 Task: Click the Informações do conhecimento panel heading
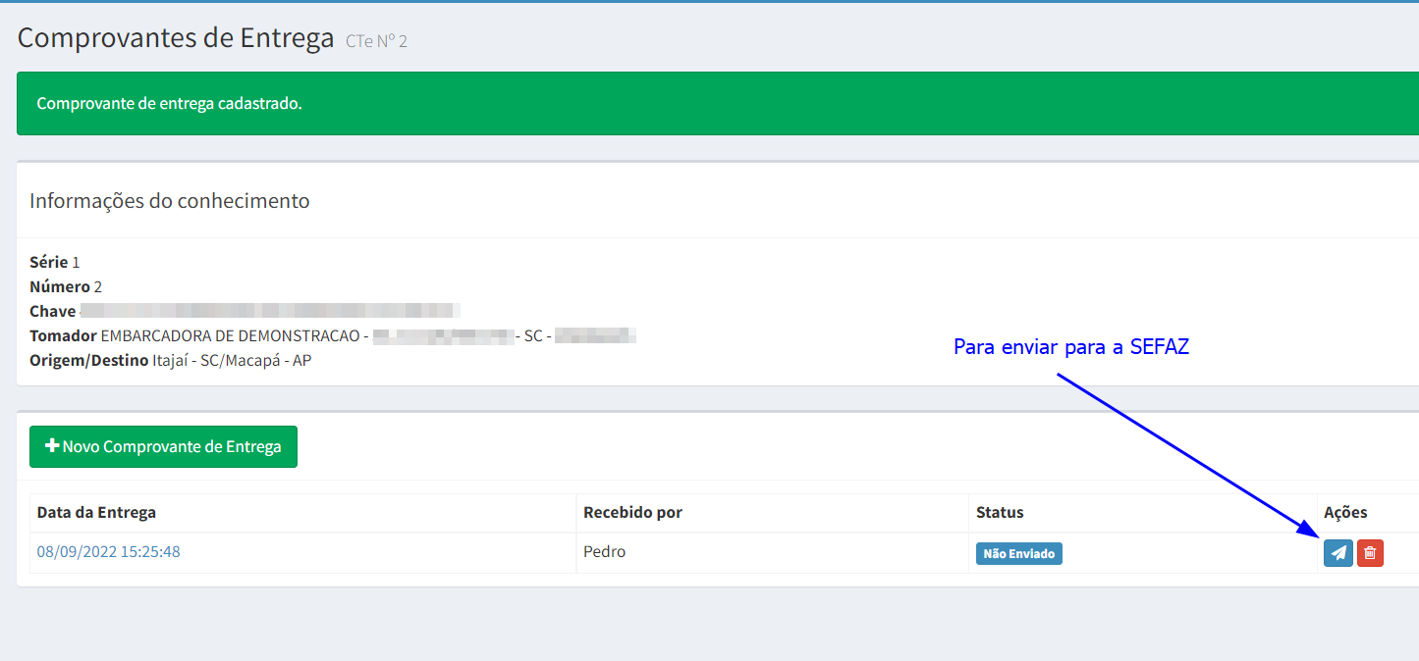click(x=170, y=201)
